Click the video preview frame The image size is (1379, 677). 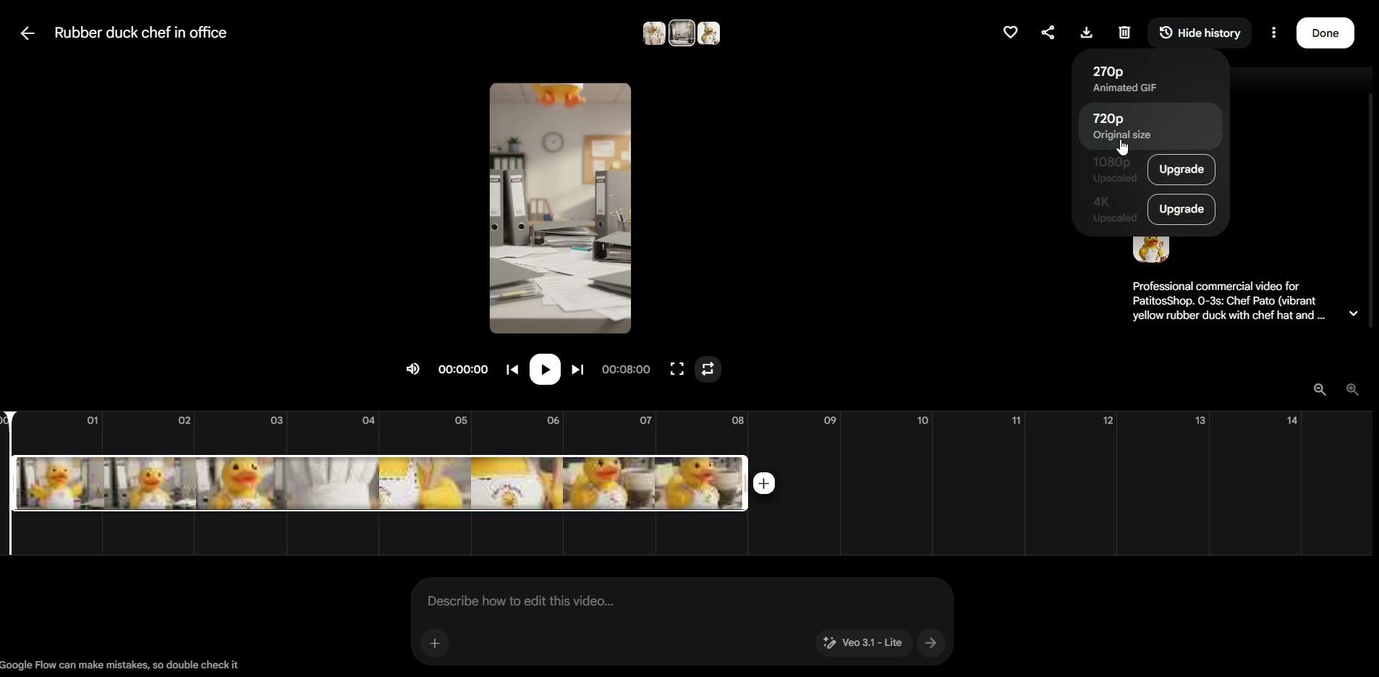(560, 208)
